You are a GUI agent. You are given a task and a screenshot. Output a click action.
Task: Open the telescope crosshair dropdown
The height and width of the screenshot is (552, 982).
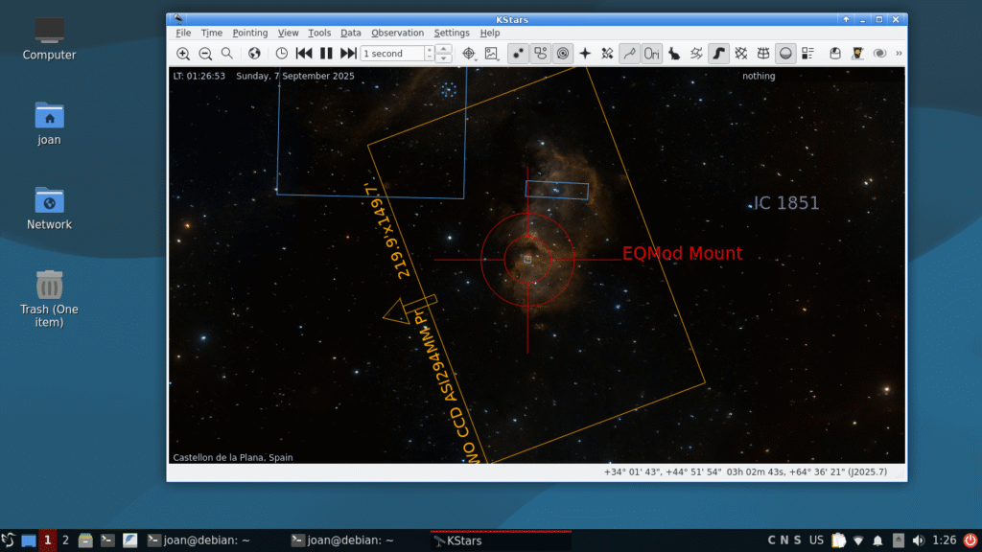pyautogui.click(x=470, y=54)
